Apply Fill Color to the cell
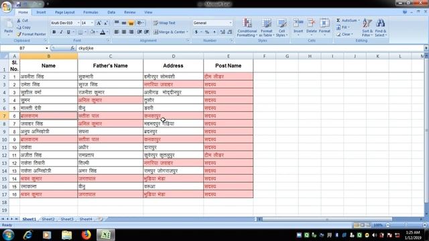Viewport: 429px width, 241px height. (x=93, y=32)
